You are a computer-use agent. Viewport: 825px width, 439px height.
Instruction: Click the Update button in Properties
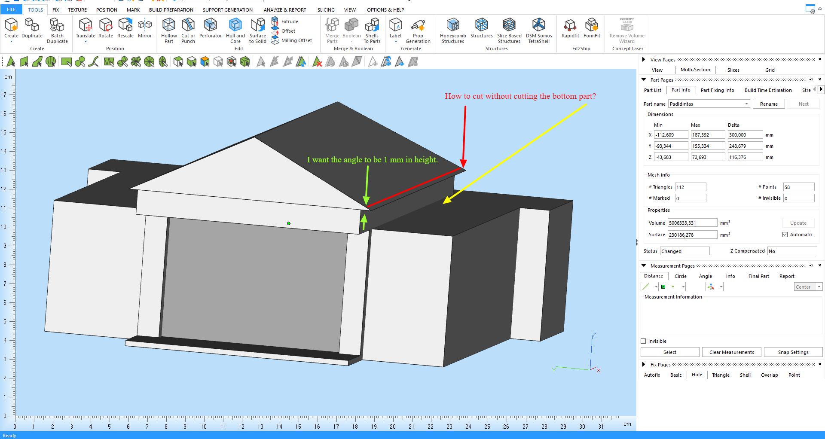pyautogui.click(x=798, y=223)
